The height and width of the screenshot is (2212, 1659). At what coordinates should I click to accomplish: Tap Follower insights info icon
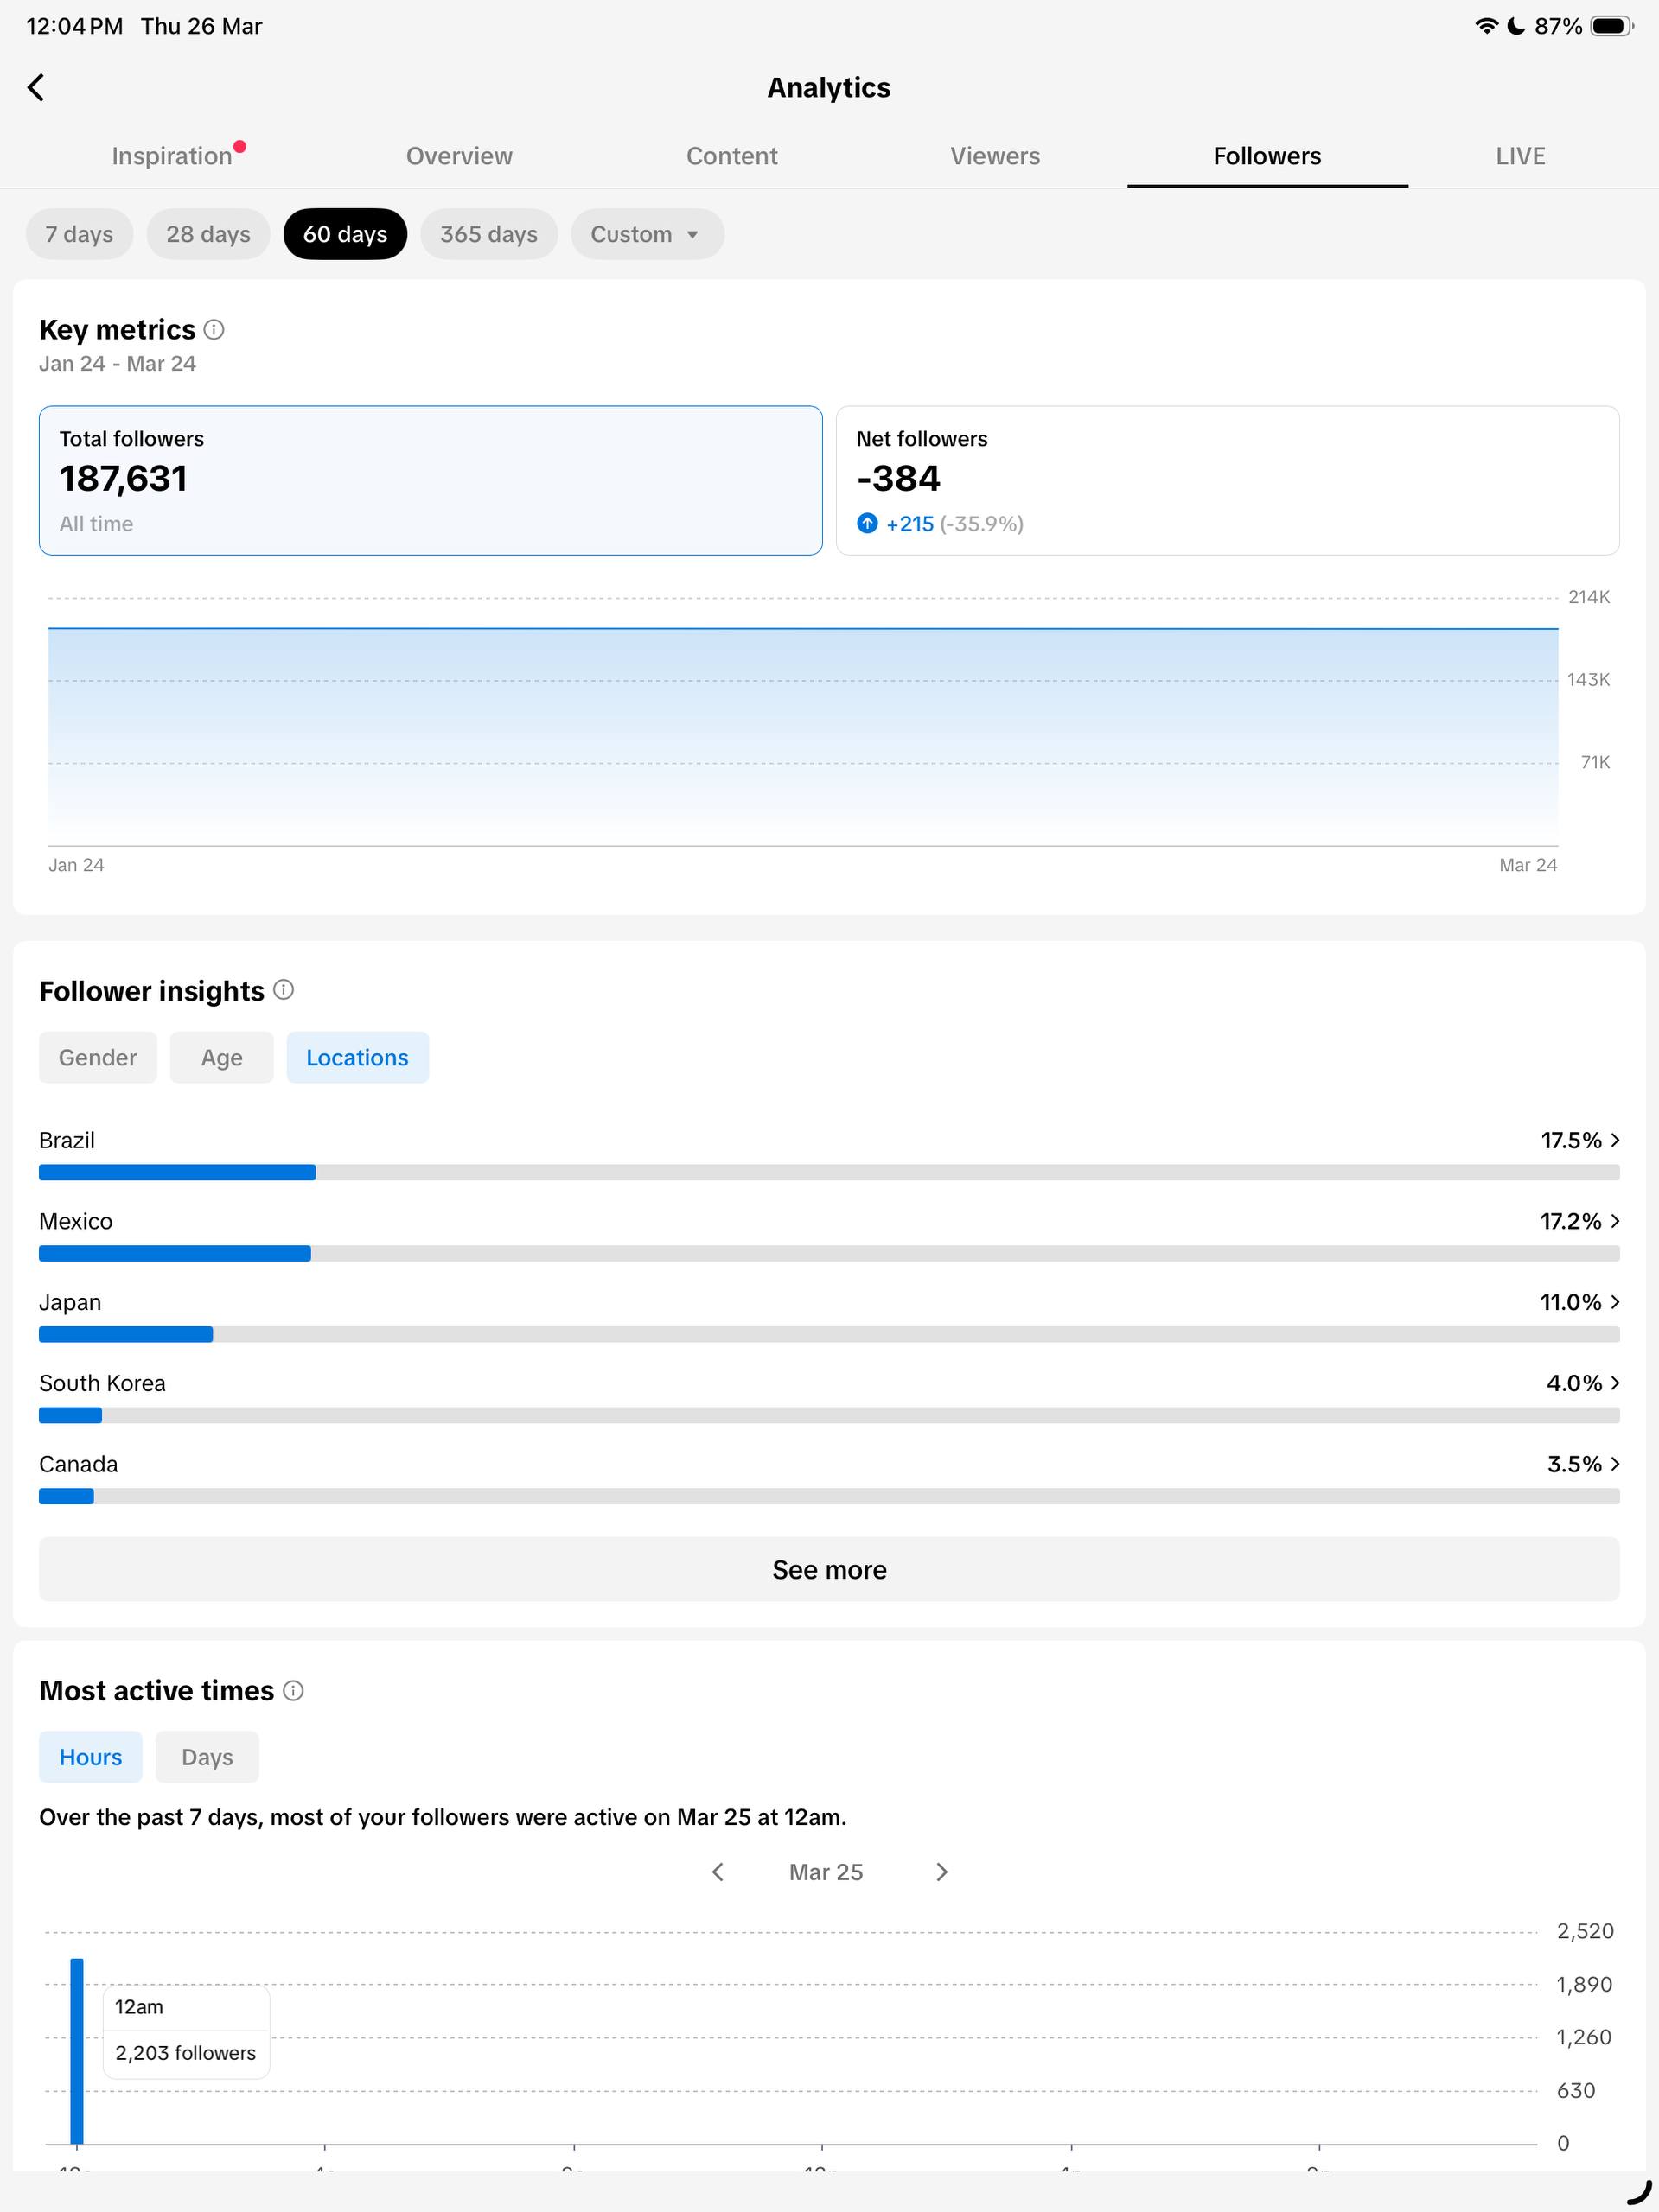[x=284, y=990]
